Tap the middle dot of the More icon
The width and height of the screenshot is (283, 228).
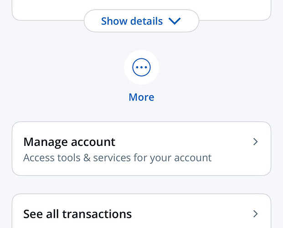click(141, 67)
